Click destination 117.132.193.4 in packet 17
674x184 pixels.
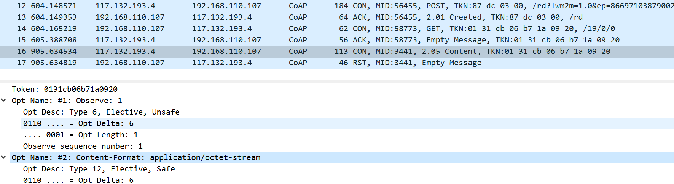(x=222, y=63)
